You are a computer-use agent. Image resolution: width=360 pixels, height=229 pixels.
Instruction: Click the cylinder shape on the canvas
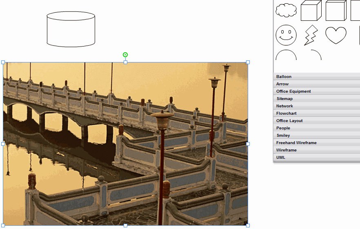[71, 29]
